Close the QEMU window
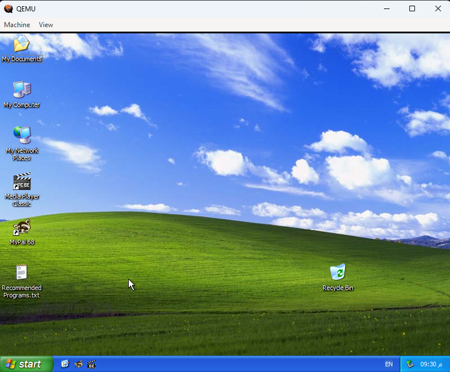The image size is (450, 372). tap(438, 8)
